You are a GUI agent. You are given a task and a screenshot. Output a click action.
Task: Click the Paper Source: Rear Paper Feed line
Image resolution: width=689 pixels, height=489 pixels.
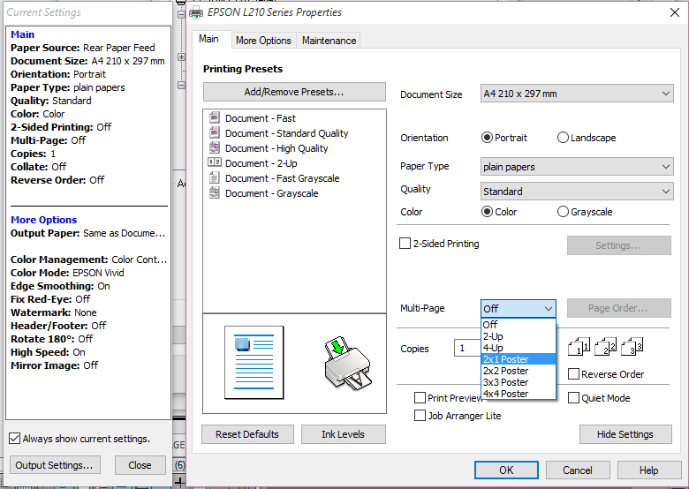pos(83,48)
